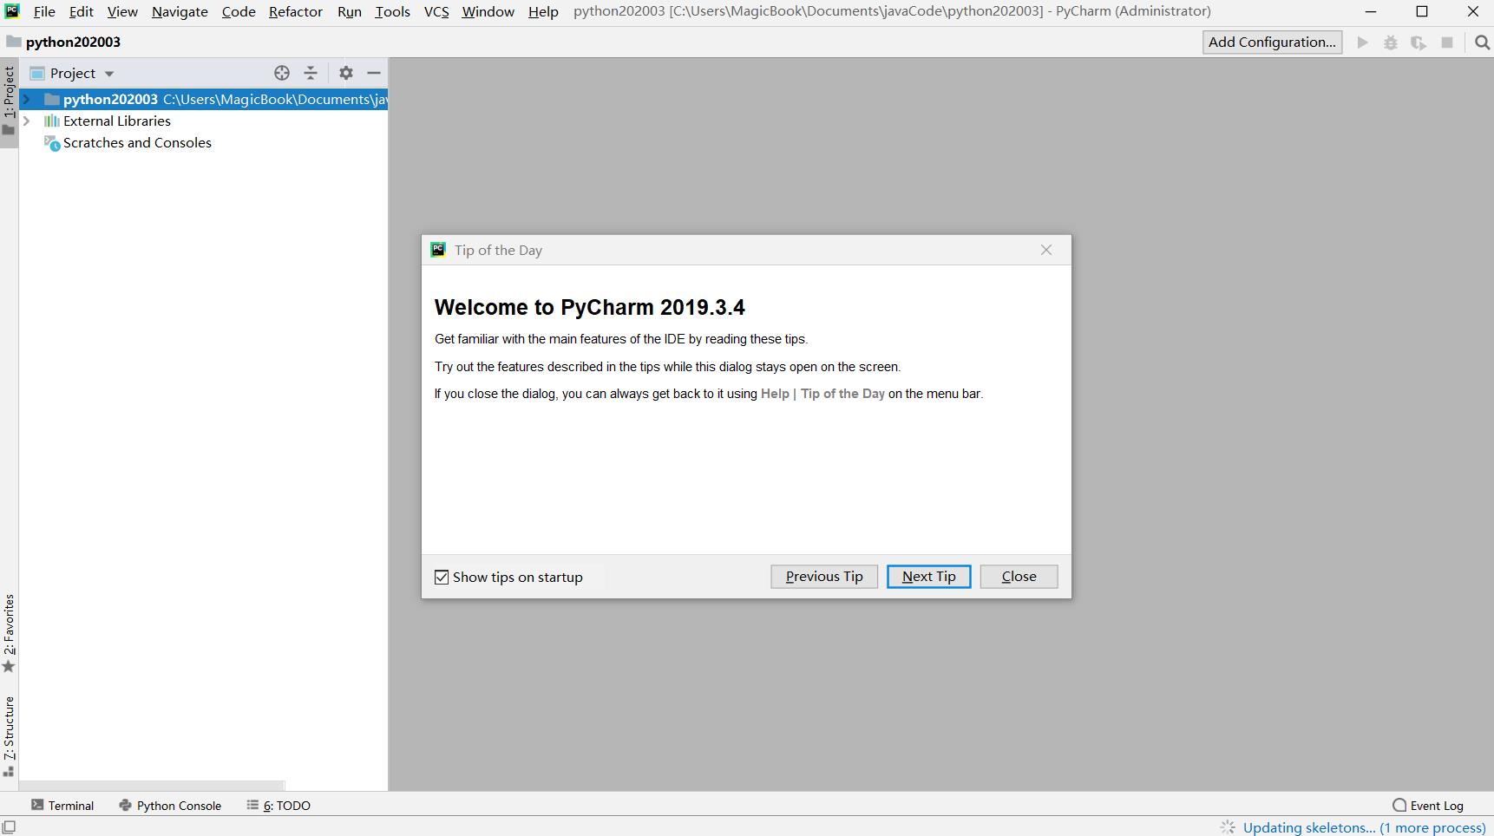1494x836 pixels.
Task: Open the Terminal tool window tab
Action: coord(62,806)
